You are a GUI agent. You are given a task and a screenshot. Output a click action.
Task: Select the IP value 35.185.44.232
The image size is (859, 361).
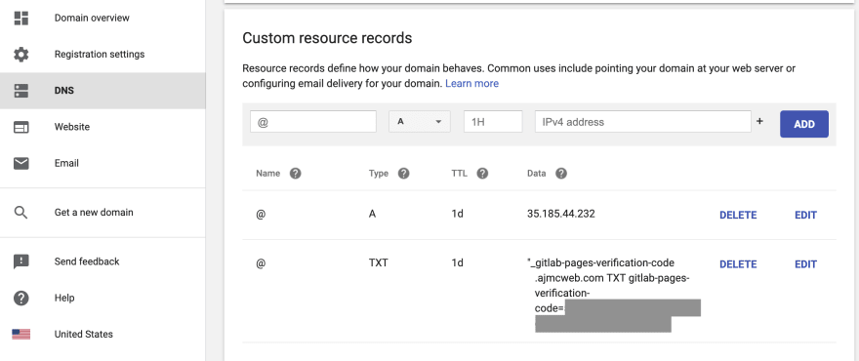click(x=560, y=214)
